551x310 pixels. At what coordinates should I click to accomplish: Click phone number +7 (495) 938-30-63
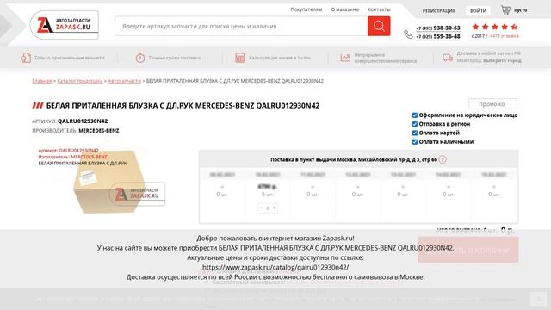(x=438, y=28)
